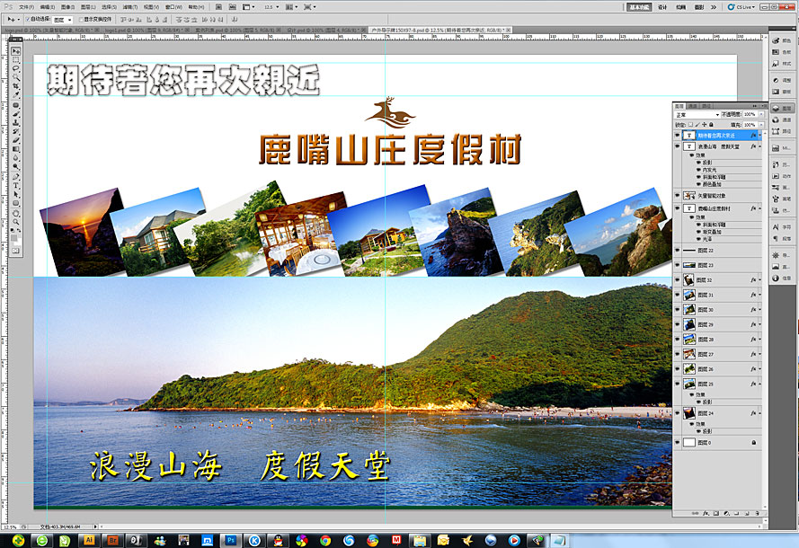Switch to the 设计 workspace
Image resolution: width=799 pixels, height=548 pixels.
[661, 6]
